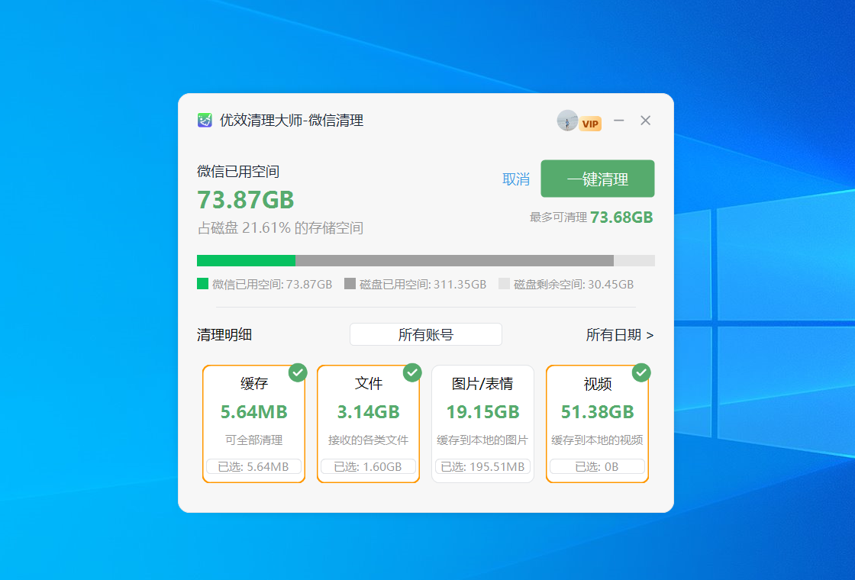Expand the 所有日期 date filter
This screenshot has width=855, height=580.
620,335
